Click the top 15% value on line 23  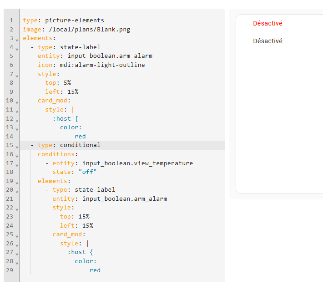coord(84,217)
